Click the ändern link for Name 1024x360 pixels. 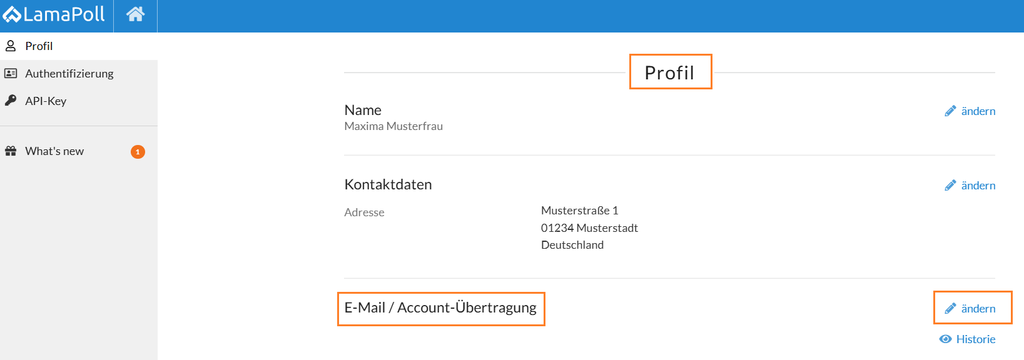[x=978, y=111]
